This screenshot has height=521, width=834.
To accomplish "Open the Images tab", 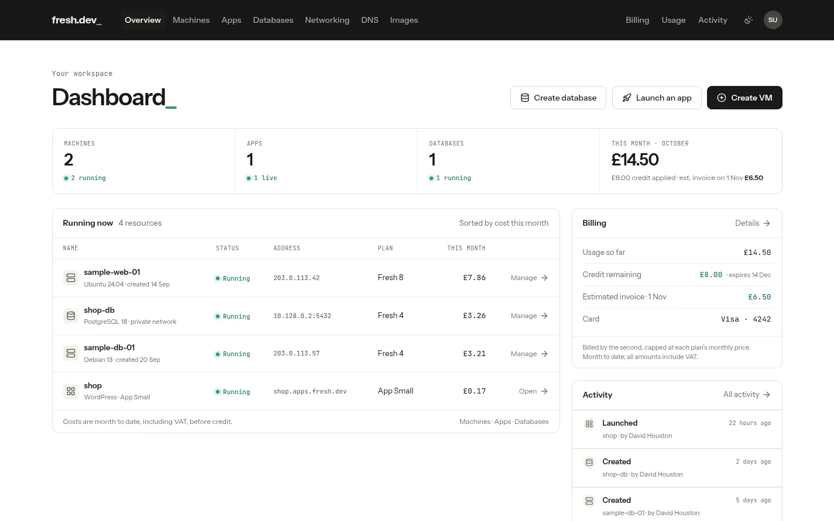I will [404, 20].
